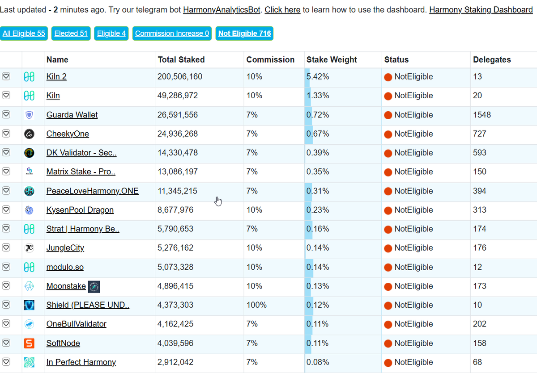This screenshot has width=537, height=373.
Task: Expand the JungleCity row dropdown
Action: pyautogui.click(x=6, y=248)
